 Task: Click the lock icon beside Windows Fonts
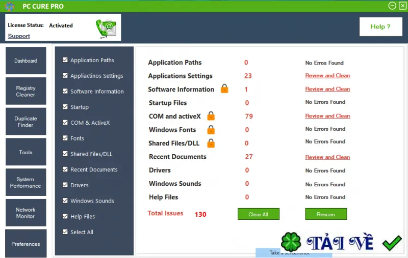[211, 130]
